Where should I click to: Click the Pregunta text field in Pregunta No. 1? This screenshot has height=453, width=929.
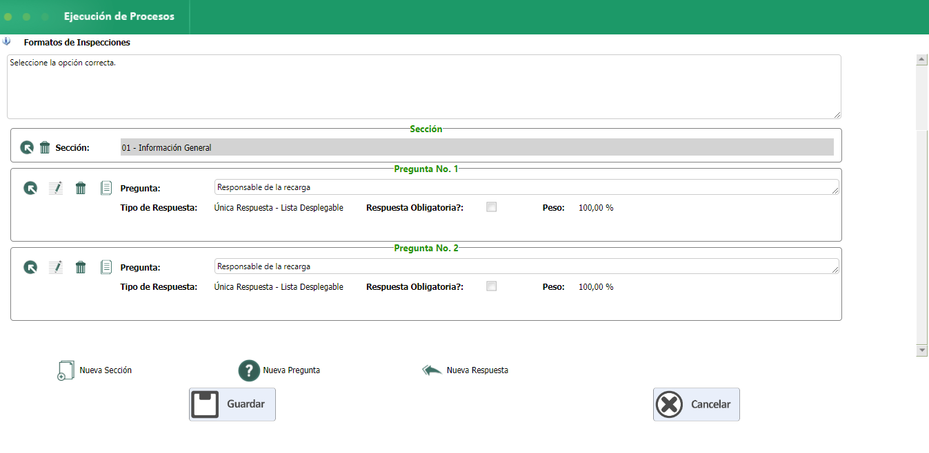[527, 187]
